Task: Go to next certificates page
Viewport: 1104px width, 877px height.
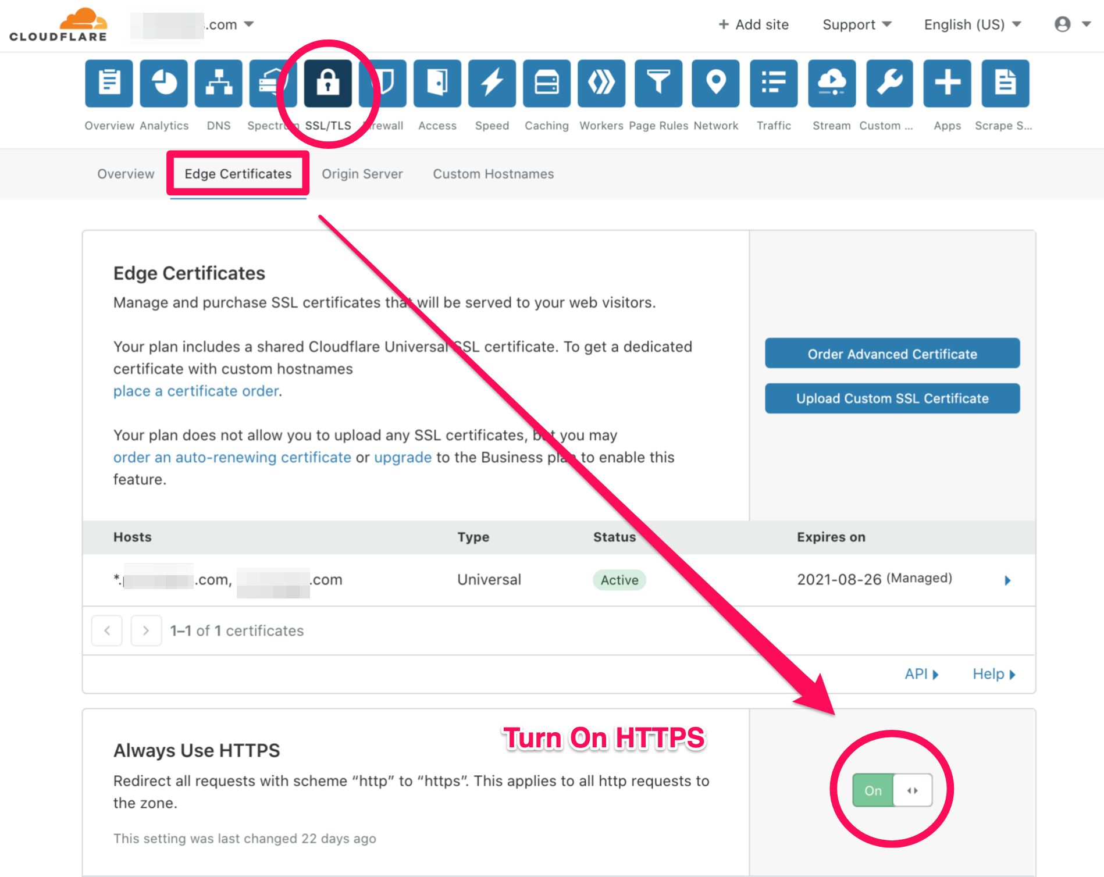Action: (x=146, y=630)
